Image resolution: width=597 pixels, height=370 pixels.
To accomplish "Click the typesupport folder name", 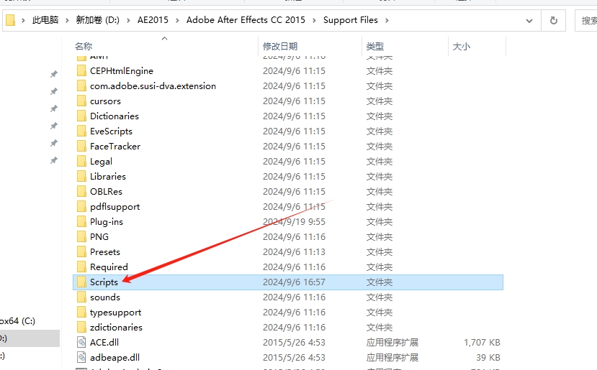I will [115, 313].
